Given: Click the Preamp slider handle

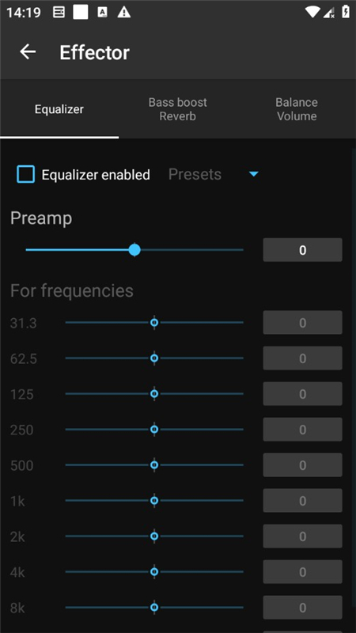Looking at the screenshot, I should pyautogui.click(x=134, y=250).
